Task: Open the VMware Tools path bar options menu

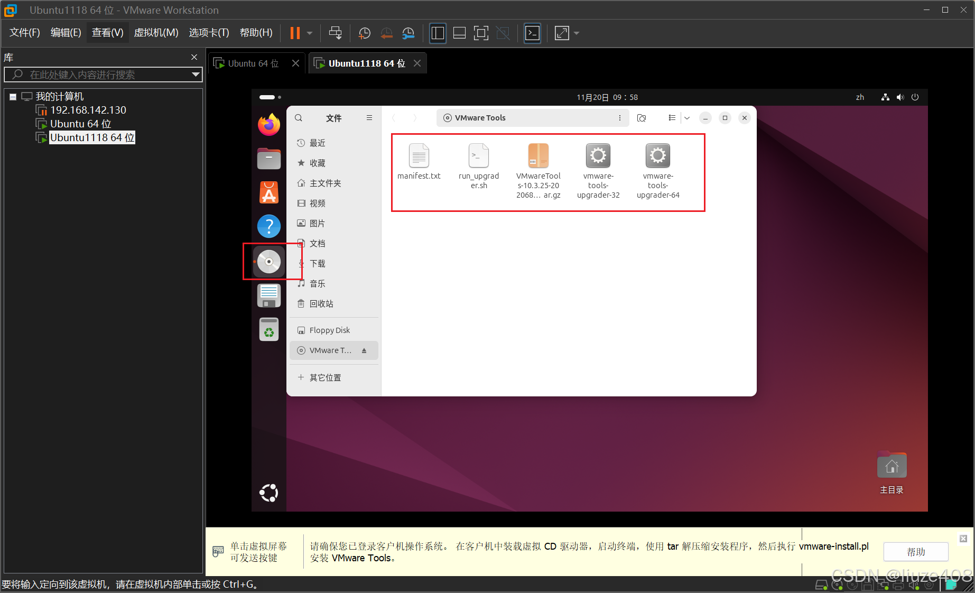Action: [x=620, y=118]
